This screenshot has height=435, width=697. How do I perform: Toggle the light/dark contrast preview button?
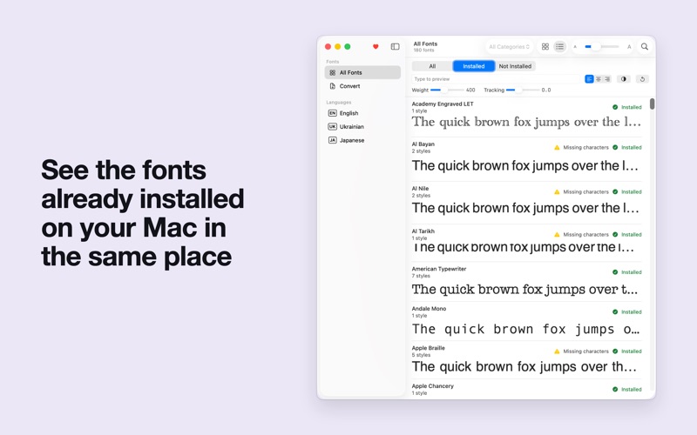click(624, 79)
